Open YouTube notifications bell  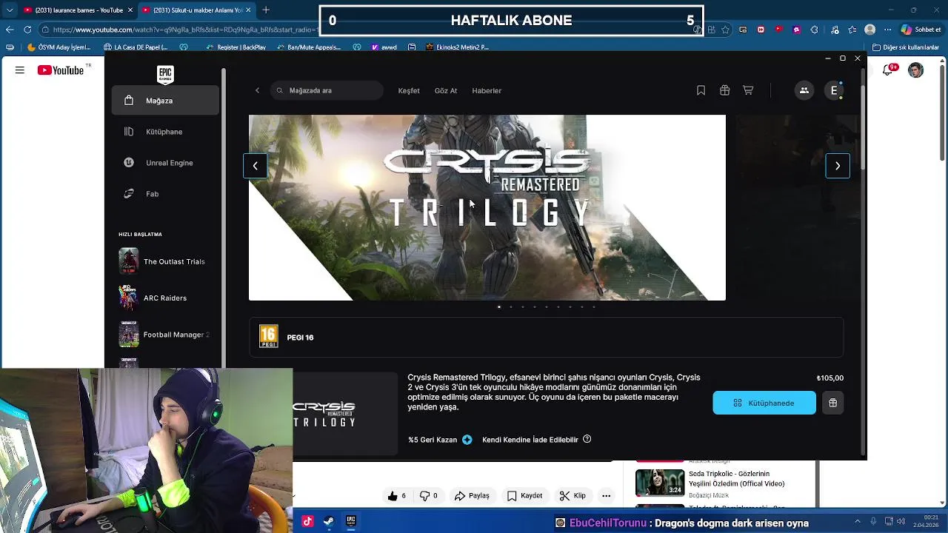coord(888,70)
